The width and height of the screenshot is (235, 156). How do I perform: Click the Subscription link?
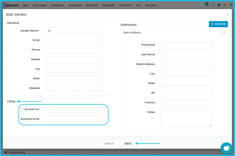(x=17, y=152)
